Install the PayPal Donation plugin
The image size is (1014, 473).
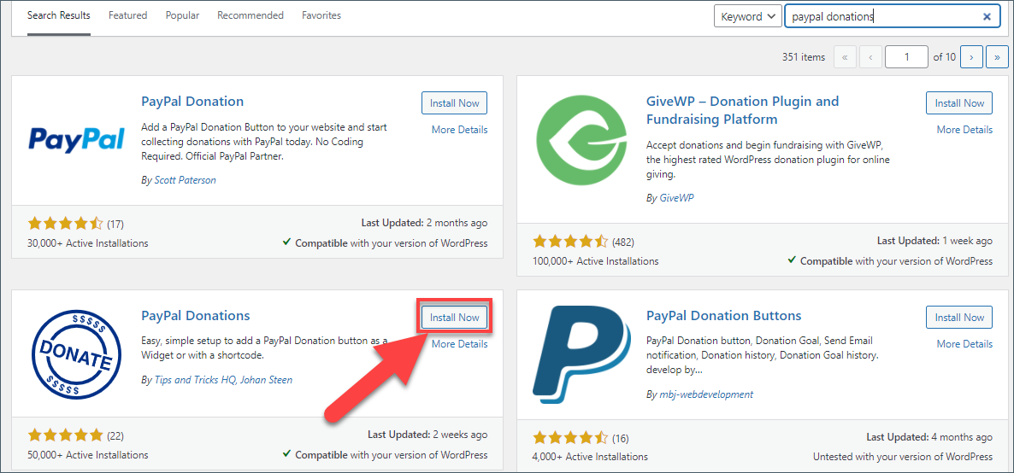point(455,102)
